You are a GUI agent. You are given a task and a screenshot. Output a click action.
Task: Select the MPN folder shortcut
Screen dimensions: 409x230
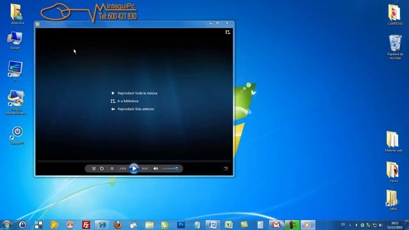point(392,200)
